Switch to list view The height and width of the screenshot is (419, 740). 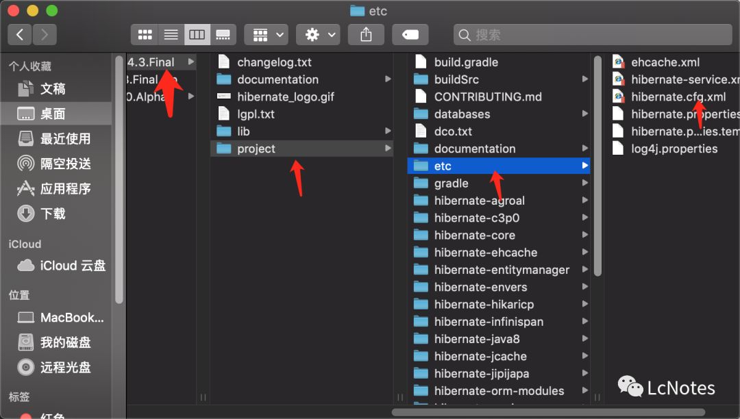[x=171, y=34]
